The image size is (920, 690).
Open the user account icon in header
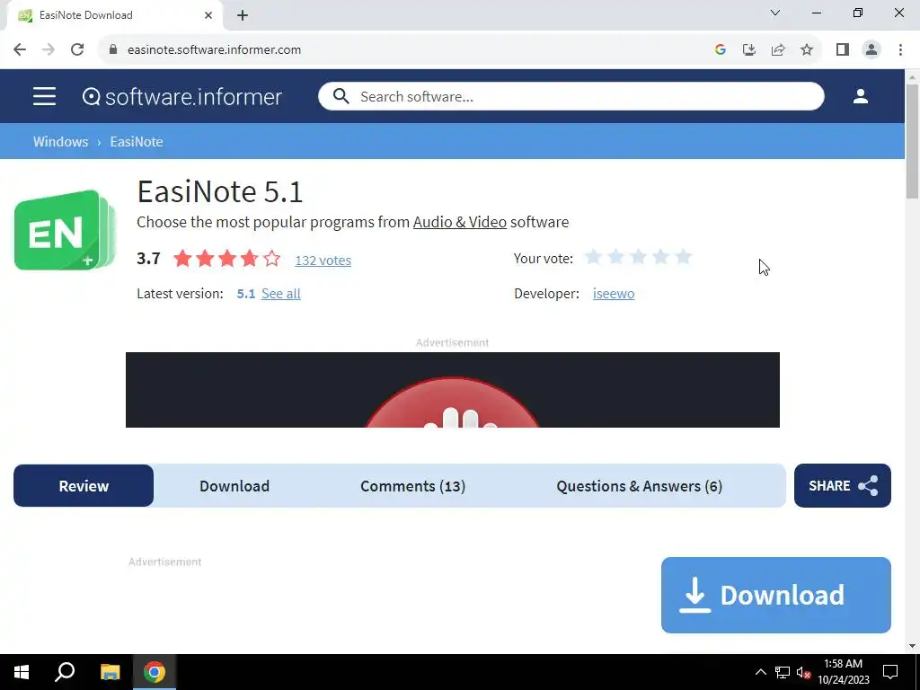point(860,96)
